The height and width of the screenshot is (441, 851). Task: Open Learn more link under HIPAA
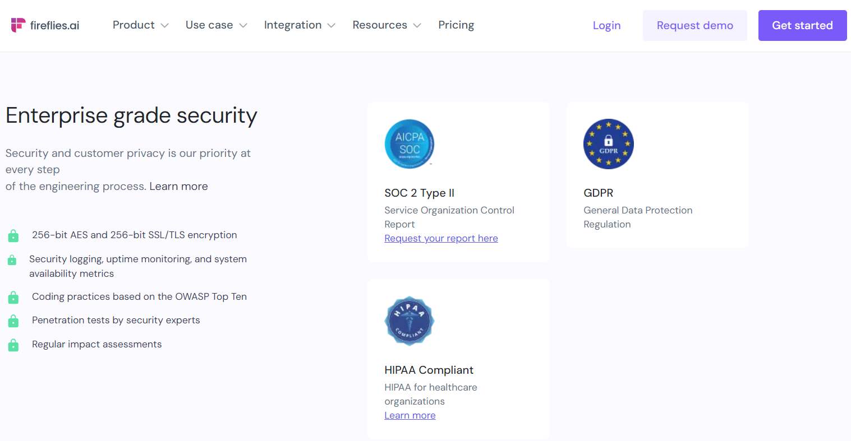tap(410, 415)
